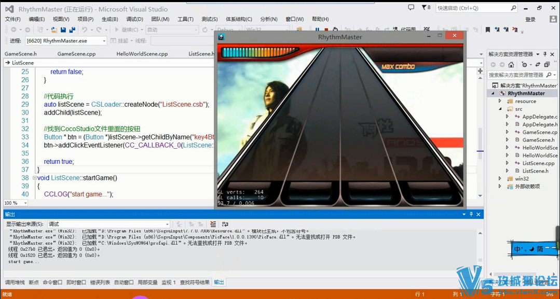
Task: Expand the 外部依赖项 node
Action: pos(500,187)
